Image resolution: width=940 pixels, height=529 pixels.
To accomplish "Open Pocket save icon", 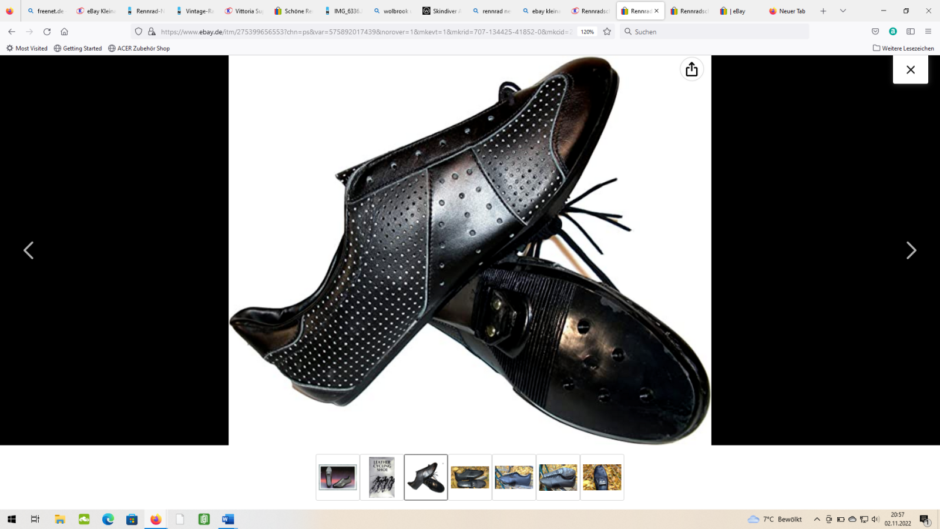I will click(x=875, y=32).
